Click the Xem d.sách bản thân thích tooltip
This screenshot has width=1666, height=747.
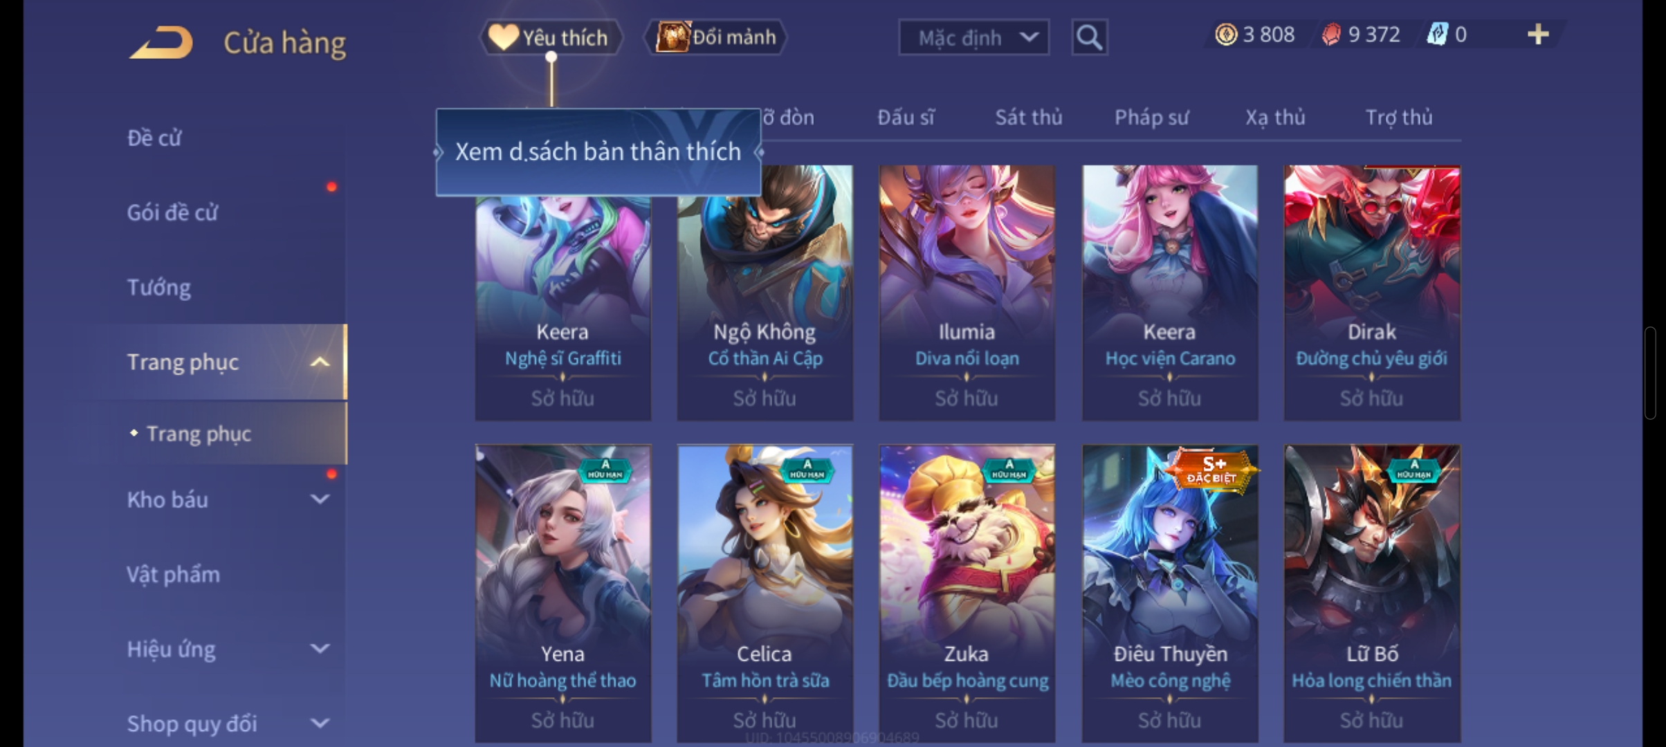pos(598,152)
